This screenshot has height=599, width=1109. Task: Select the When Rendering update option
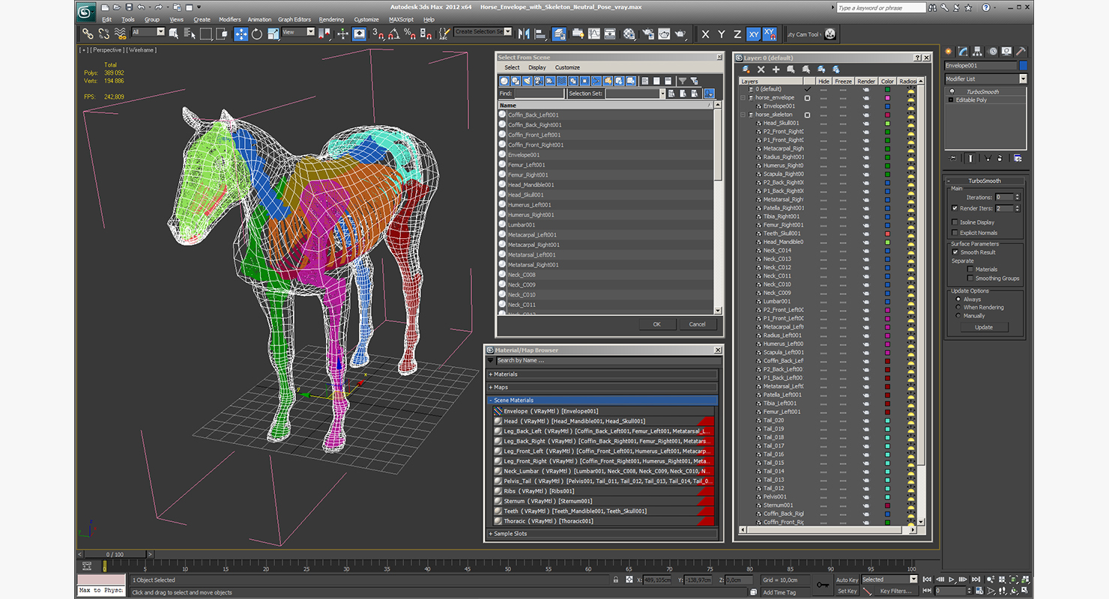click(x=958, y=308)
